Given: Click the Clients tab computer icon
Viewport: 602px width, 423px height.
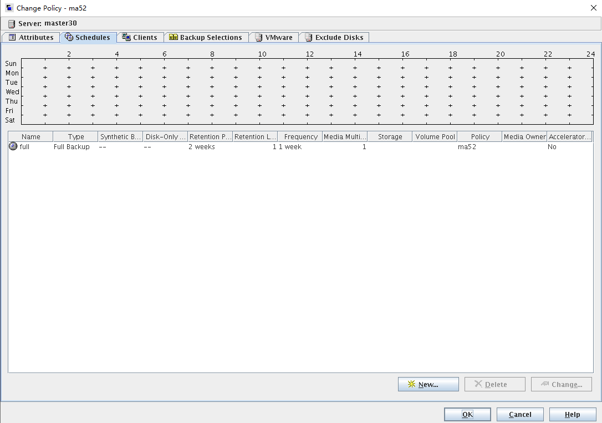Looking at the screenshot, I should [x=126, y=38].
